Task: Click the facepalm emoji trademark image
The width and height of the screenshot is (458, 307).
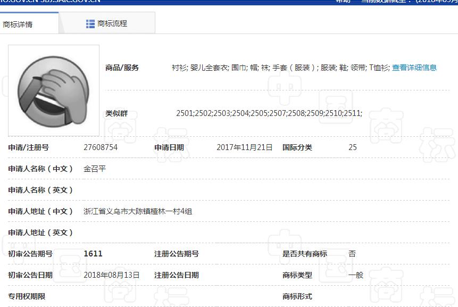Action: pyautogui.click(x=53, y=90)
